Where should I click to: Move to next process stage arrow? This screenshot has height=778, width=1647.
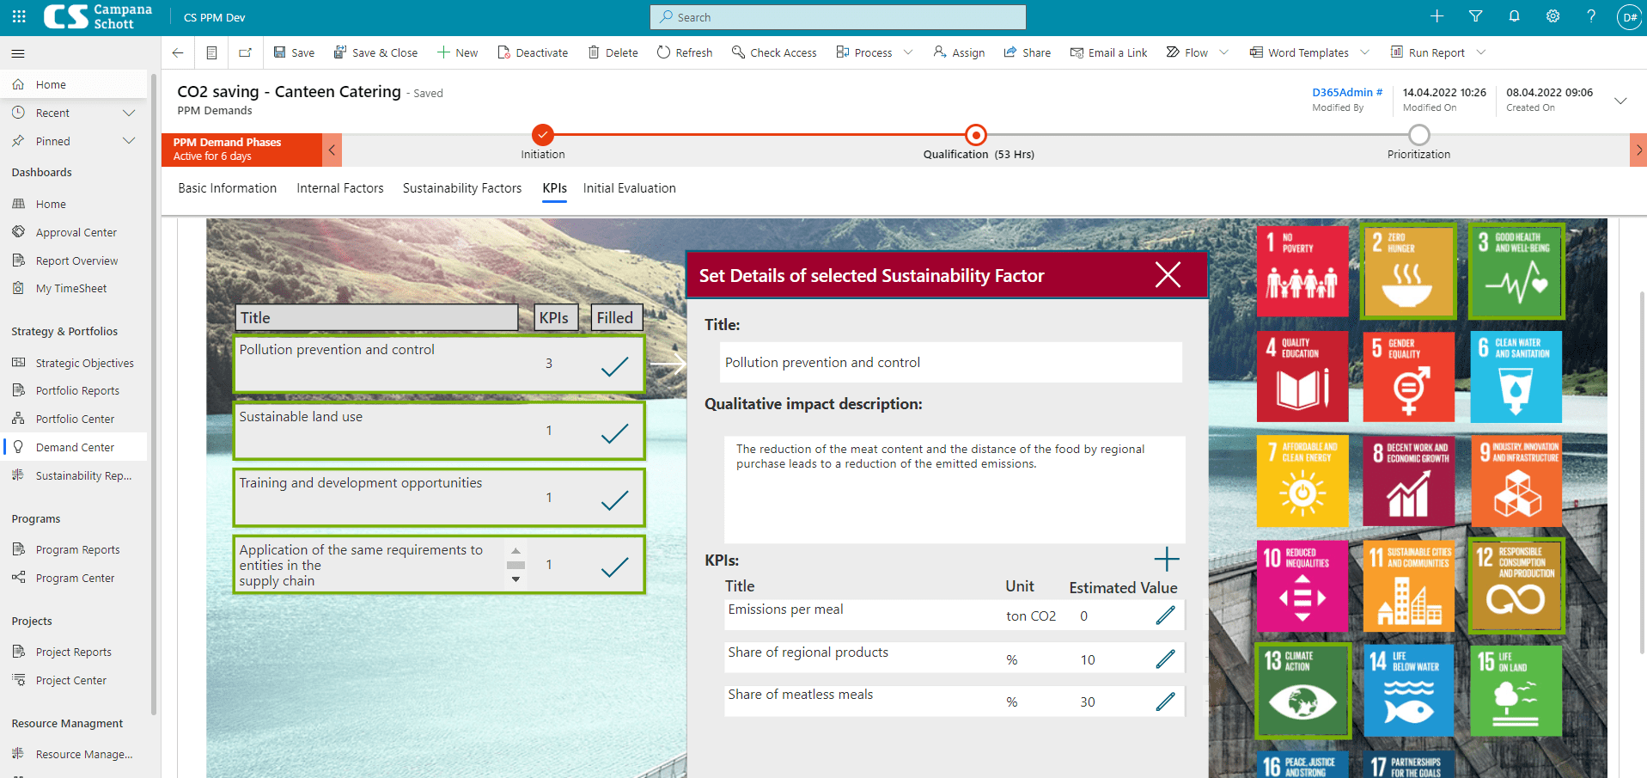(1638, 150)
